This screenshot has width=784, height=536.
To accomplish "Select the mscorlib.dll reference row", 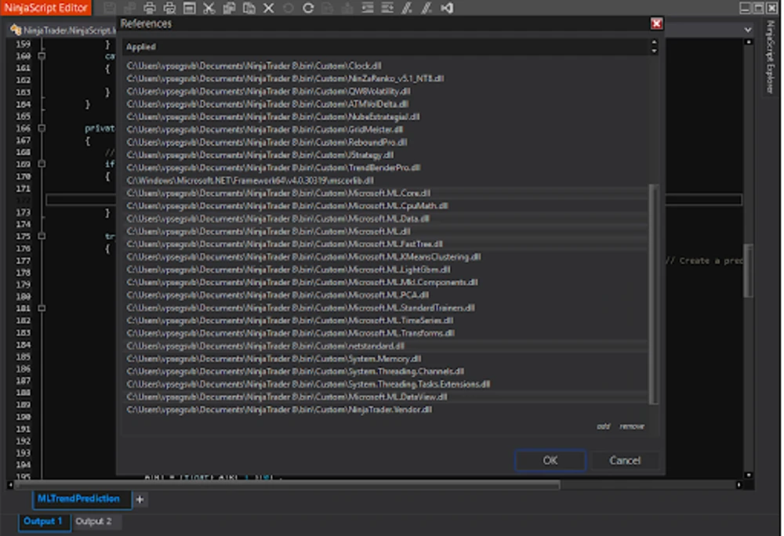I will [385, 180].
